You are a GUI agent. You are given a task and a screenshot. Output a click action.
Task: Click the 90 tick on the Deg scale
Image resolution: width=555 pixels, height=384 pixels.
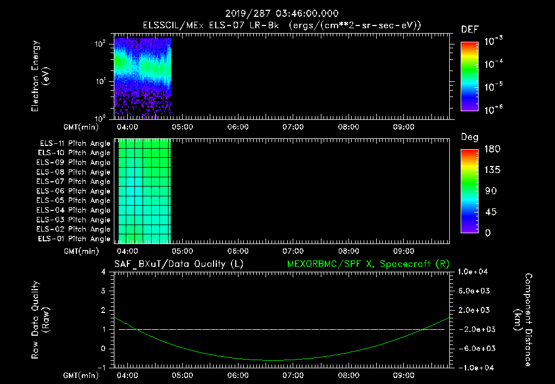491,191
